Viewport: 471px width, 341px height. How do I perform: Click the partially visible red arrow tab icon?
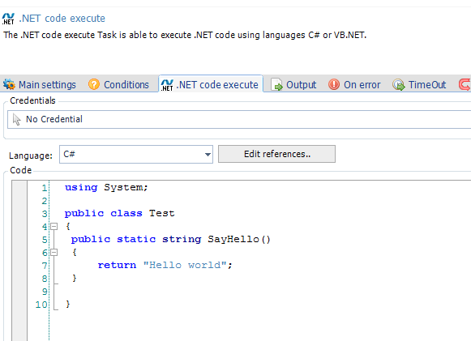(465, 84)
